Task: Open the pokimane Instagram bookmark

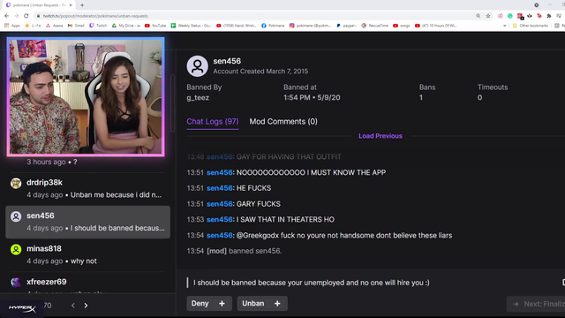Action: [310, 26]
